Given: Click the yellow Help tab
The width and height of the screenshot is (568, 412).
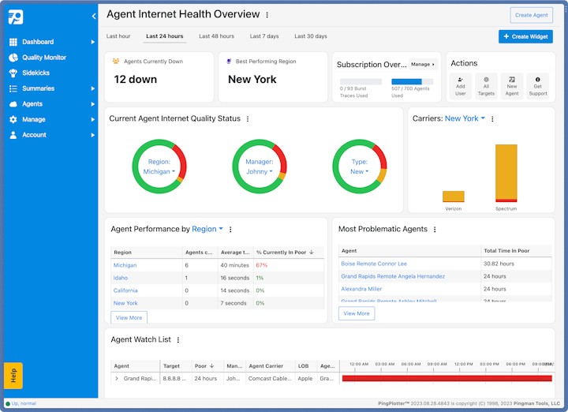Looking at the screenshot, I should (x=13, y=376).
